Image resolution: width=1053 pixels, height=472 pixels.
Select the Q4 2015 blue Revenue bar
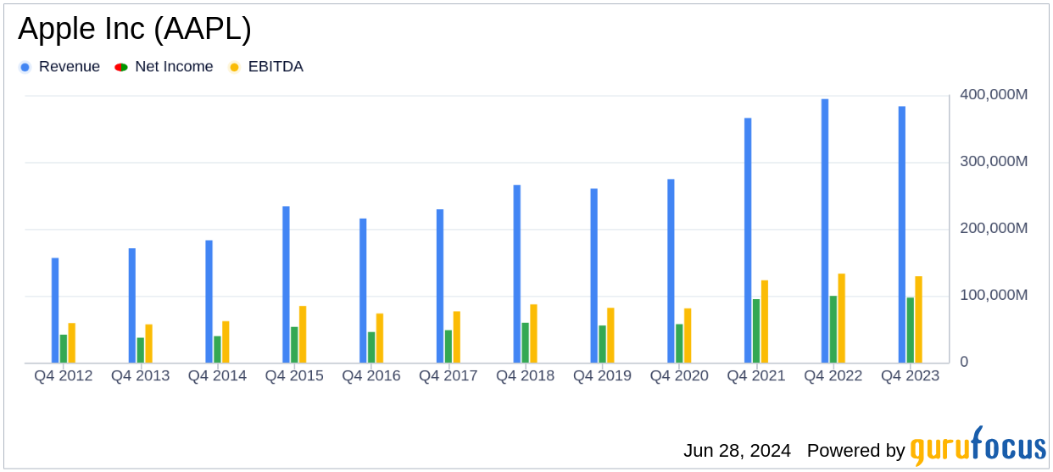(x=287, y=285)
